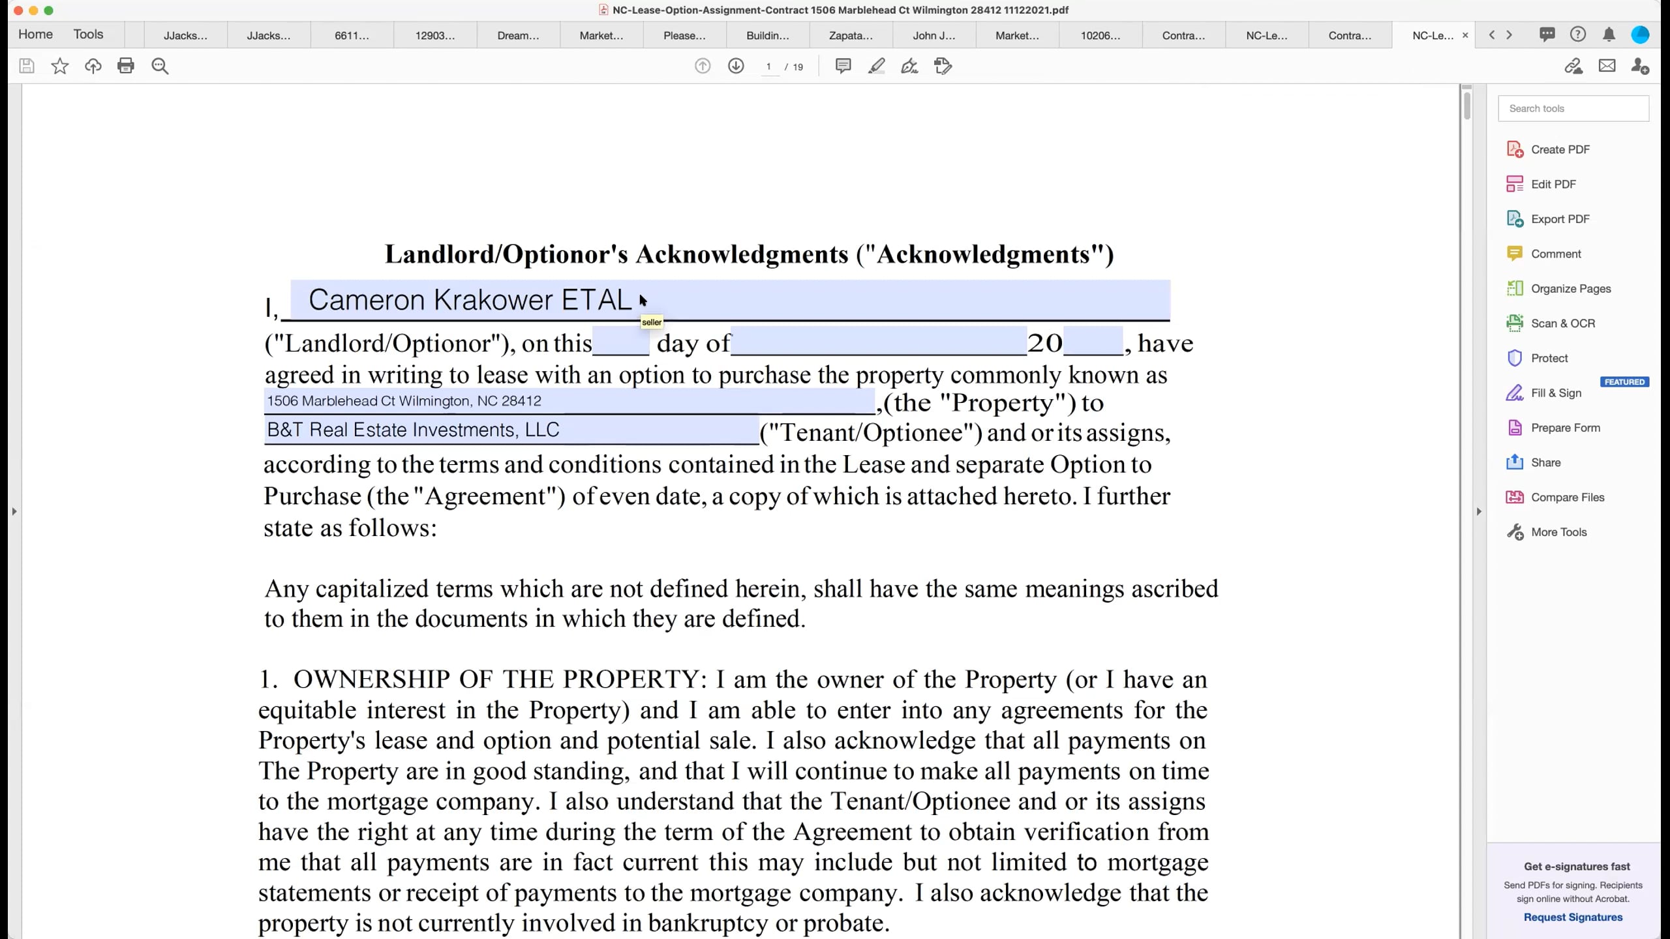Click the vertical document scrollbar thumb
This screenshot has height=939, width=1670.
[x=1466, y=106]
